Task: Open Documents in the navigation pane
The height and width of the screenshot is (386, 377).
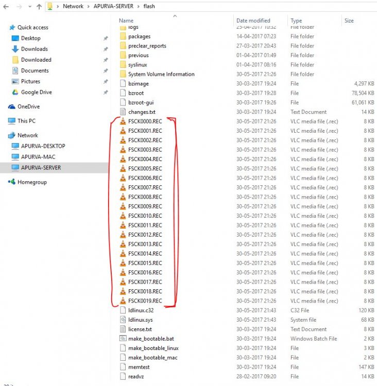Action: click(35, 71)
